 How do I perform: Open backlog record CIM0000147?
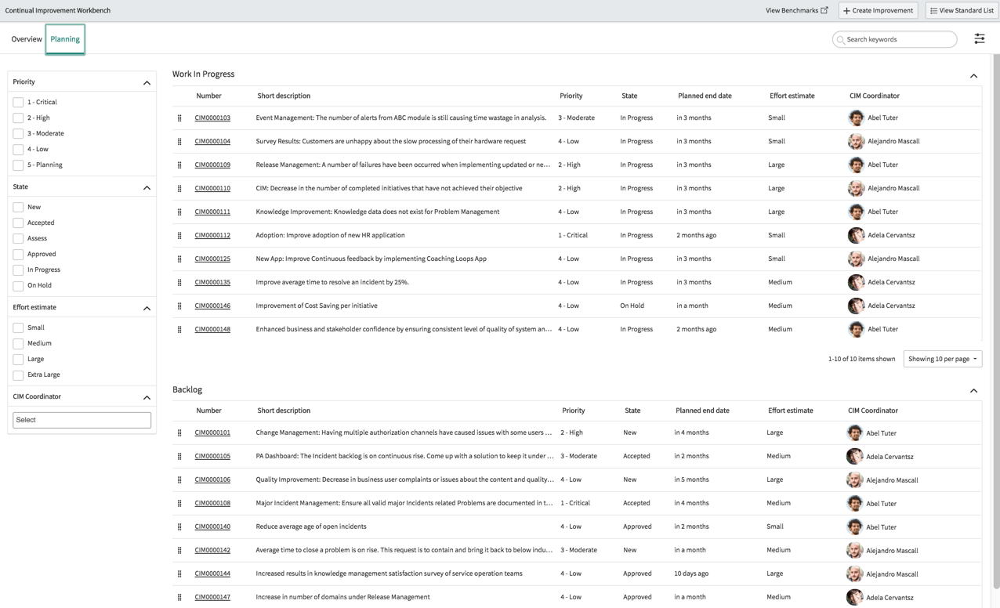coord(212,597)
